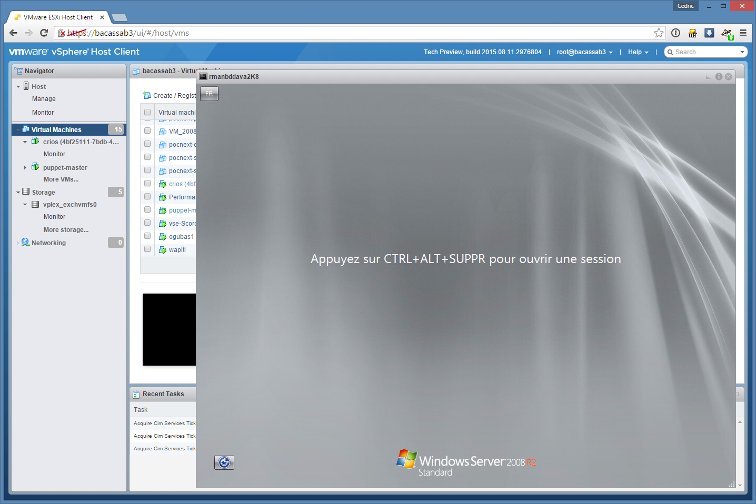Viewport: 756px width, 504px height.
Task: Click the blue download extension icon
Action: pyautogui.click(x=709, y=33)
